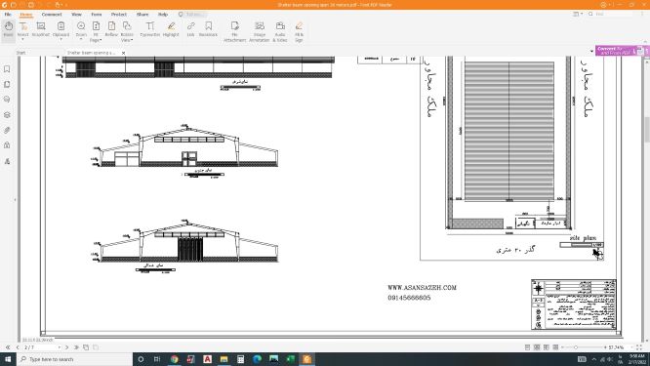The image size is (650, 366).
Task: Open Google Chrome from the taskbar
Action: [174, 359]
